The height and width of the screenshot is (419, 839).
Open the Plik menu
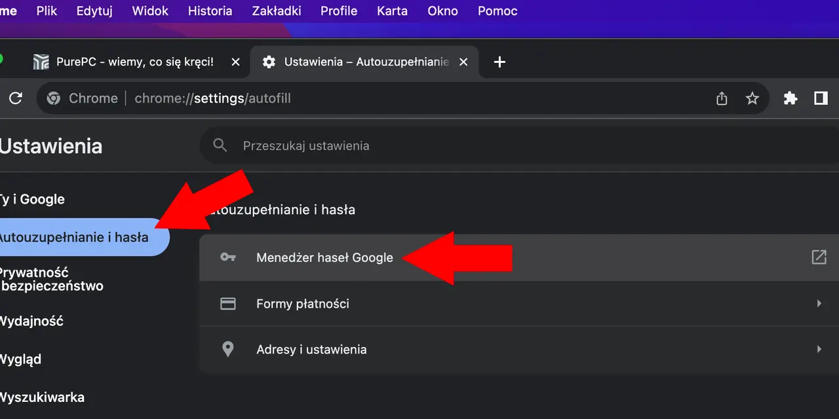47,11
